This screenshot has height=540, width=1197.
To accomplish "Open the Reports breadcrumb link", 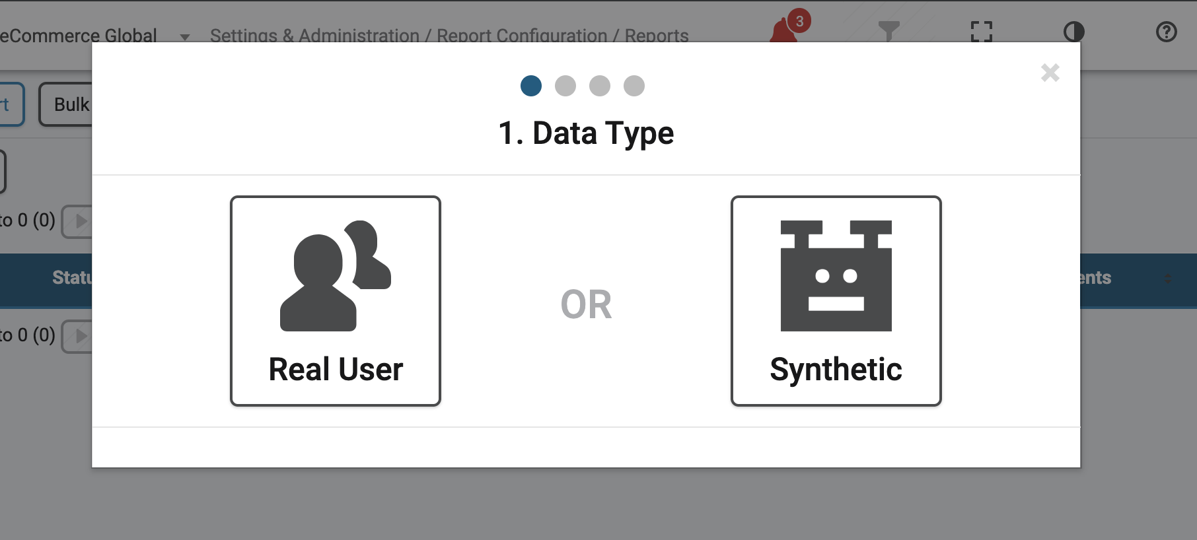I will (x=657, y=36).
